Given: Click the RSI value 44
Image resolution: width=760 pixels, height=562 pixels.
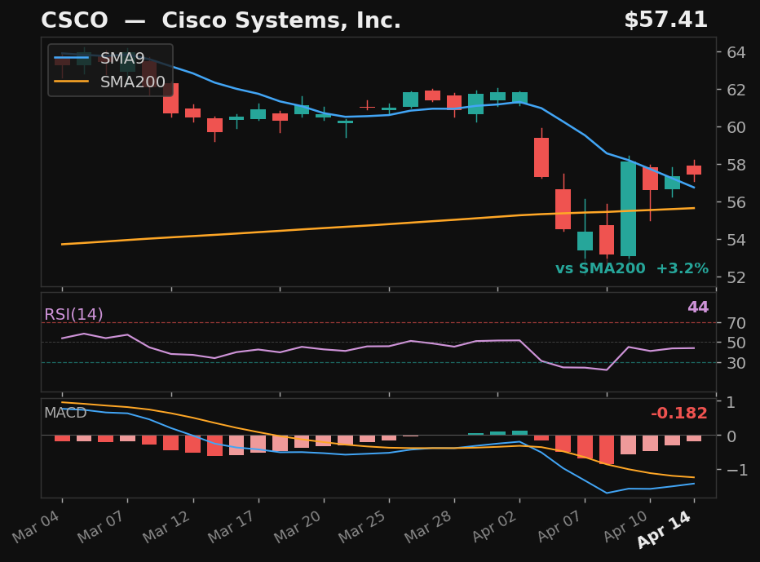Looking at the screenshot, I should [698, 307].
